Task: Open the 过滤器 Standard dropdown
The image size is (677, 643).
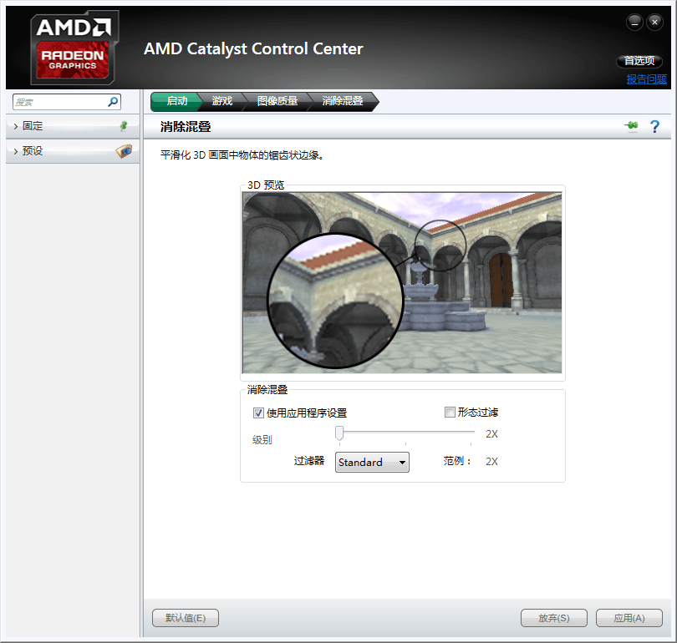Action: 372,463
